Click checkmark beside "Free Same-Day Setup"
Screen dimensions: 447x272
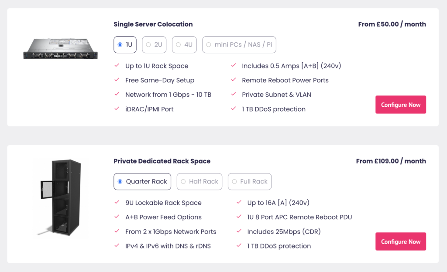coord(117,80)
